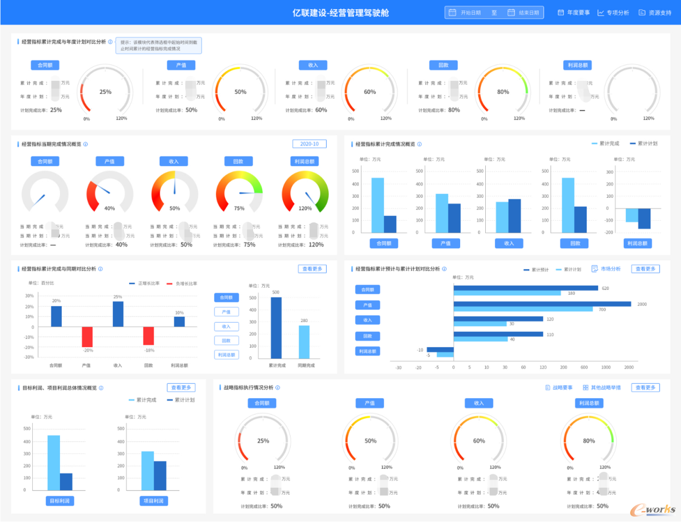The height and width of the screenshot is (522, 681).
Task: Click 合同额 button above the 25% annual gauge
Action: pos(45,65)
